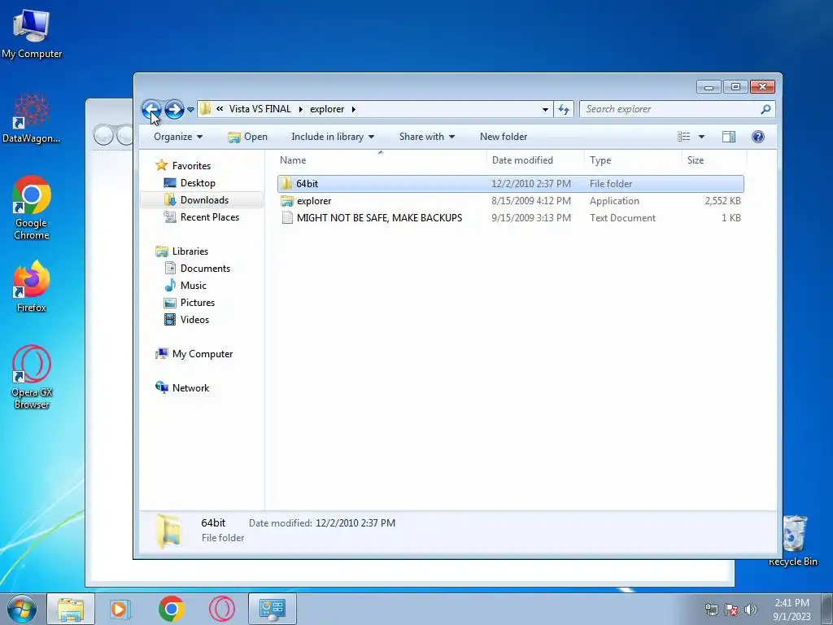Click the Open toolbar button
This screenshot has width=833, height=625.
click(x=247, y=137)
